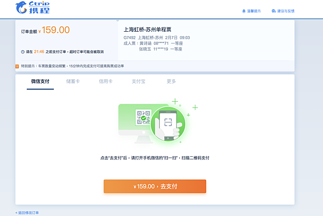Click the 订单金额 label
The image size is (323, 216).
(x=29, y=32)
